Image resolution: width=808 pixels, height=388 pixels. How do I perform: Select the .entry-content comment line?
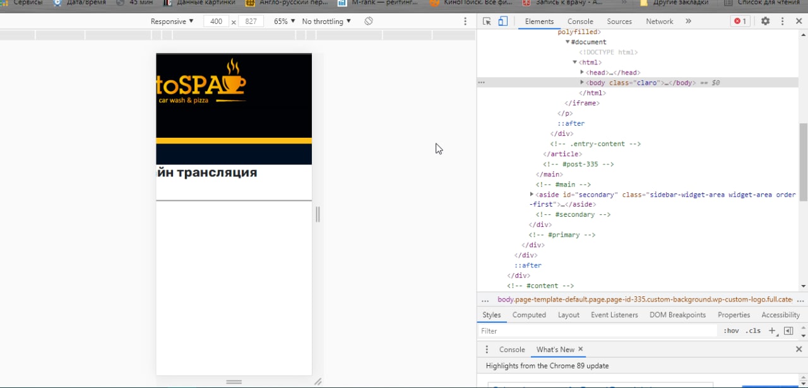point(595,143)
